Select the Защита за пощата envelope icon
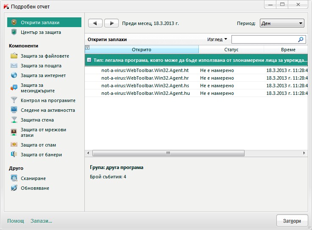The height and width of the screenshot is (230, 312). click(14, 66)
